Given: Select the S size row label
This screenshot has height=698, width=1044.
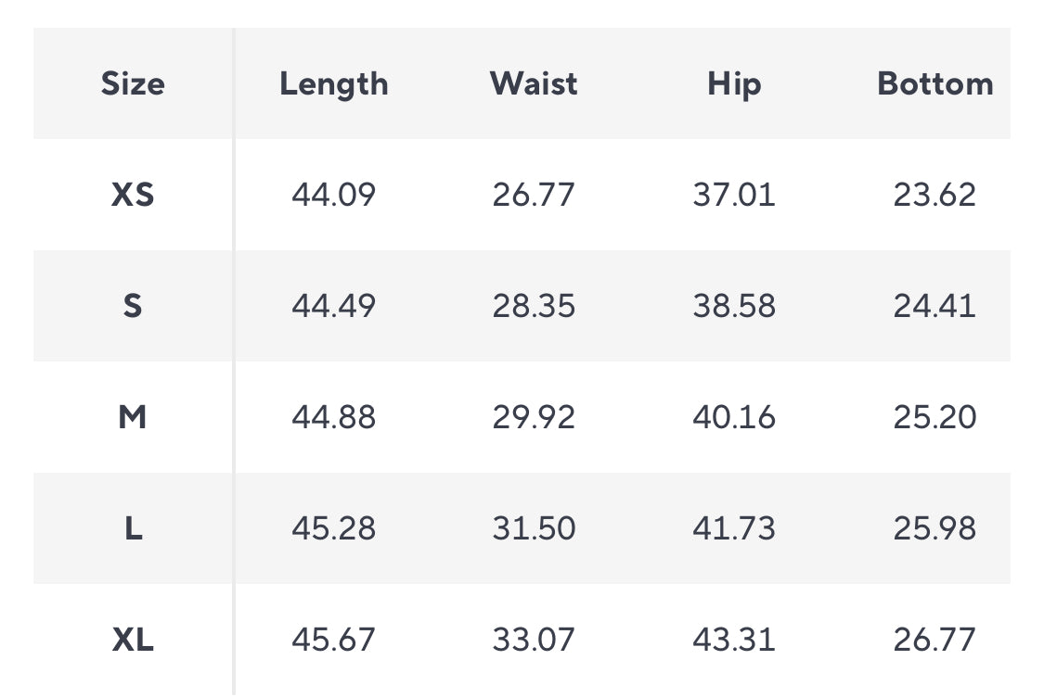Looking at the screenshot, I should tap(133, 306).
